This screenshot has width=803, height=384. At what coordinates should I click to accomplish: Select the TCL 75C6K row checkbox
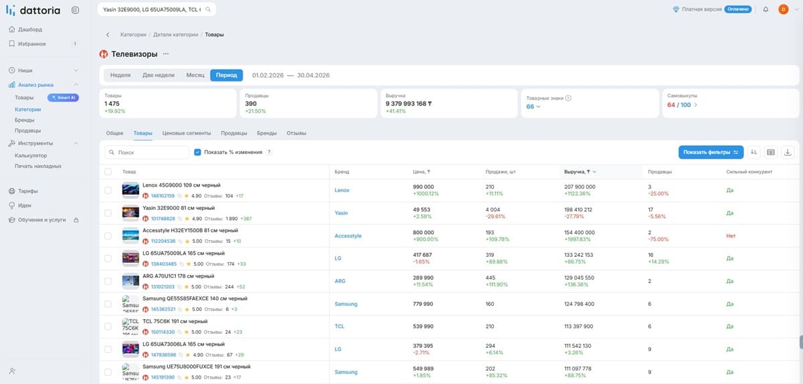(108, 326)
